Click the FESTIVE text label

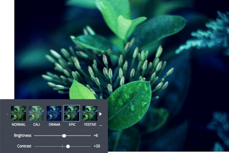point(90,125)
